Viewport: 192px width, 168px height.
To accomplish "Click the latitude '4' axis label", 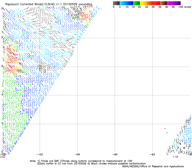I will 2,95.
